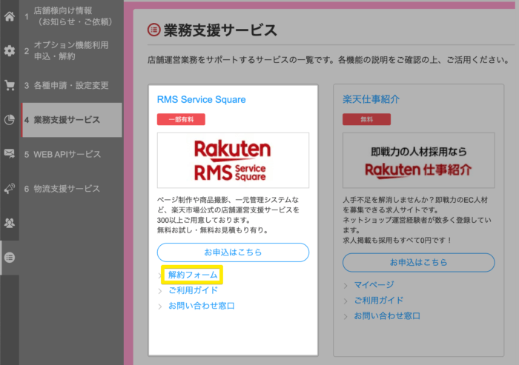Click the gear settings icon in sidebar

click(x=9, y=50)
